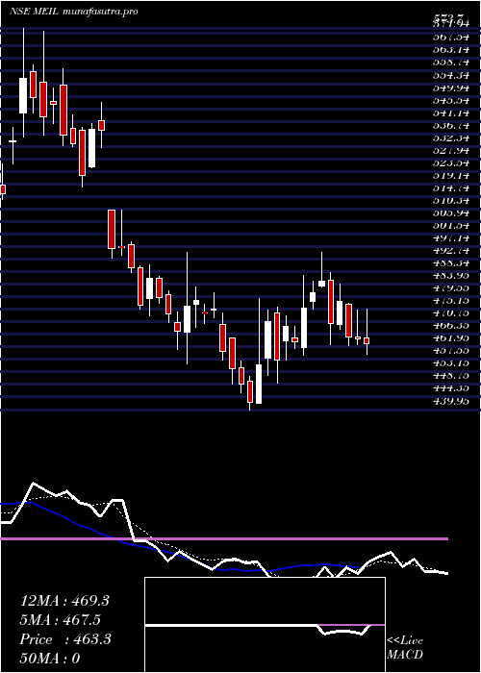Click the 439.95 lowest price label

point(451,402)
